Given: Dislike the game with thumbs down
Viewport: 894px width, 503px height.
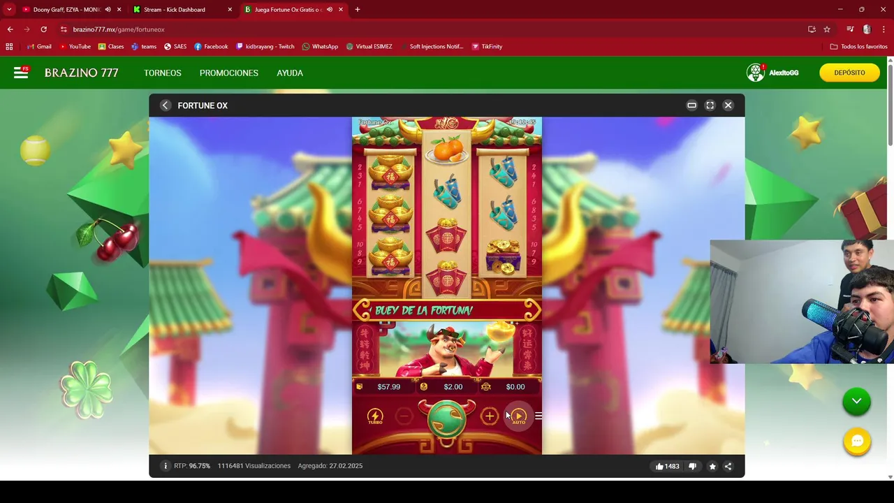Looking at the screenshot, I should 693,466.
